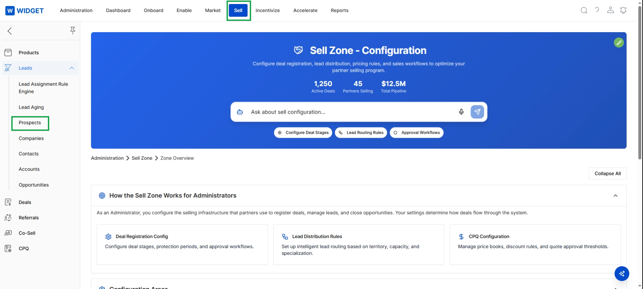Pin the sidebar with pin icon
643x289 pixels.
tap(73, 31)
